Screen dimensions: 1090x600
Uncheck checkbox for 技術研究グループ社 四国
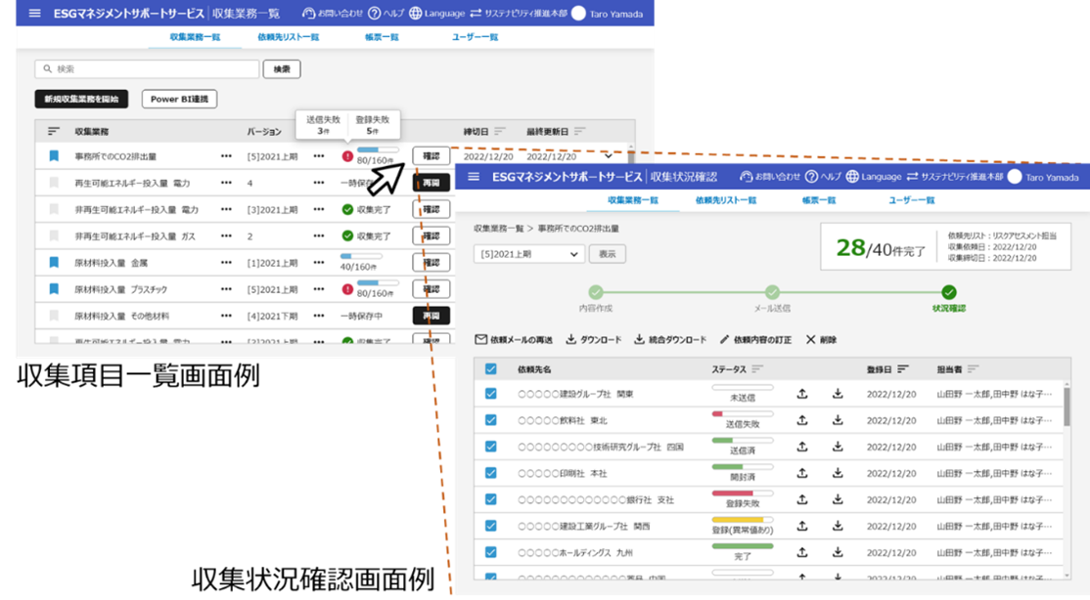(x=491, y=447)
